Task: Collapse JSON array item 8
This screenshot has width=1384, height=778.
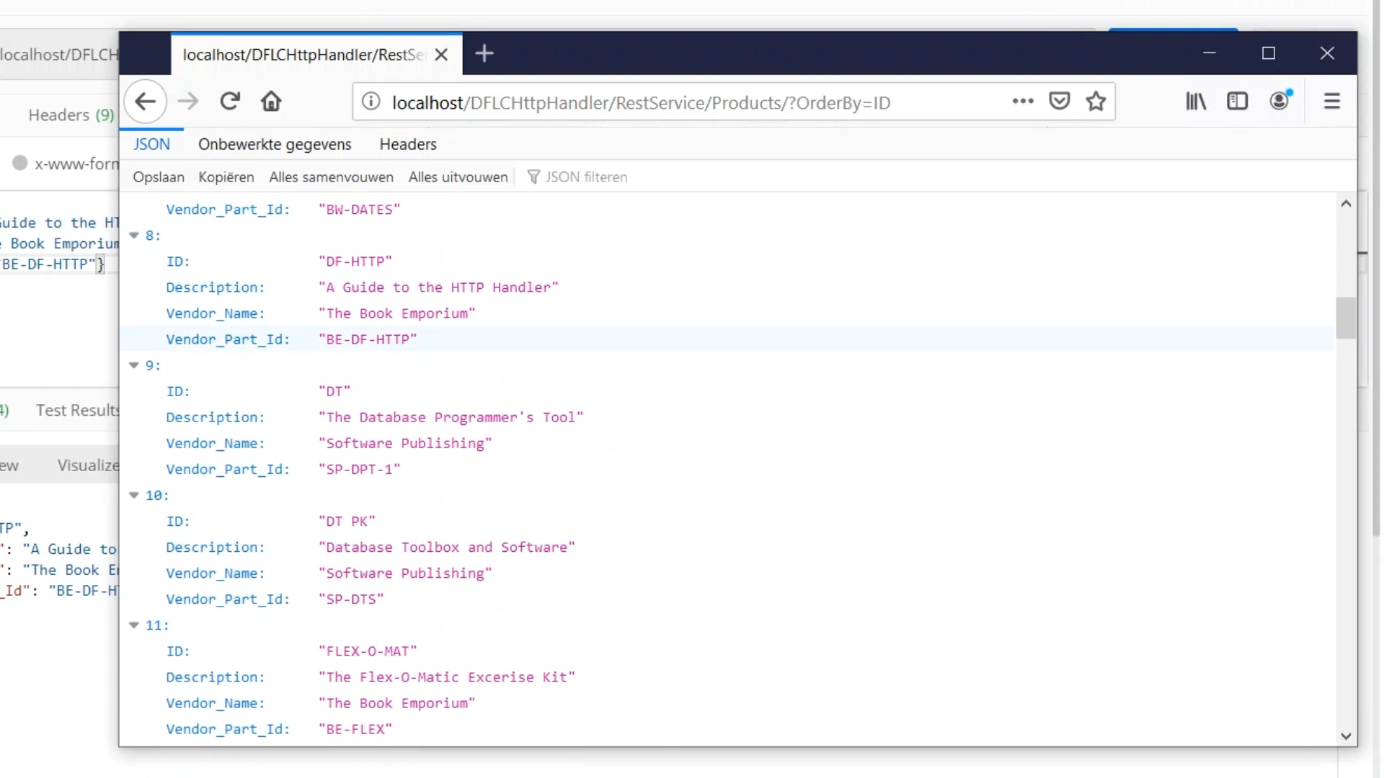Action: (134, 236)
